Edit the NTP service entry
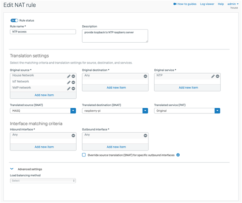 (x=213, y=76)
